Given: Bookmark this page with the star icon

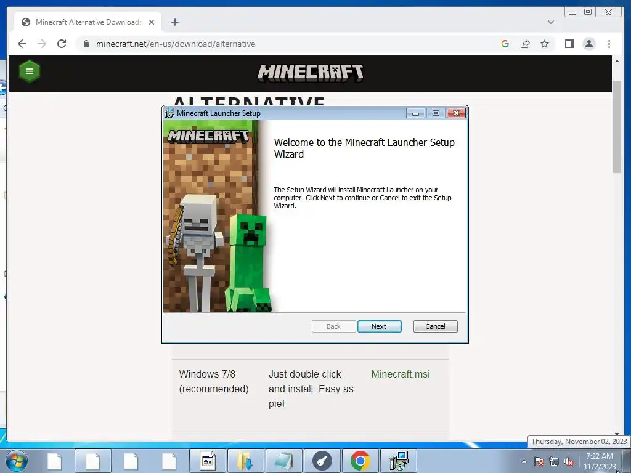Looking at the screenshot, I should [545, 44].
